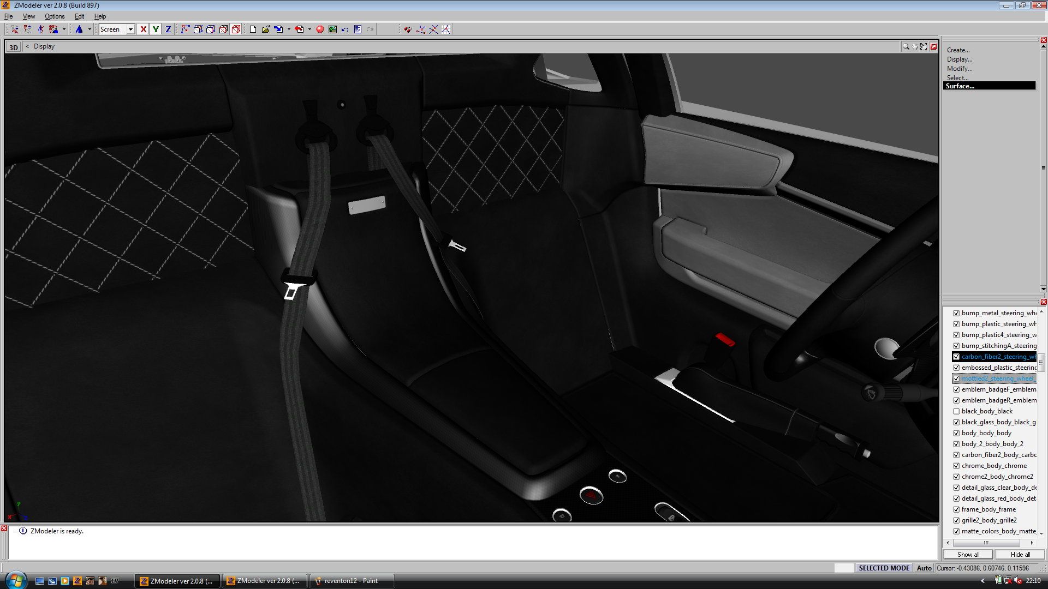Click the Hide all button
The width and height of the screenshot is (1048, 589).
point(1020,555)
